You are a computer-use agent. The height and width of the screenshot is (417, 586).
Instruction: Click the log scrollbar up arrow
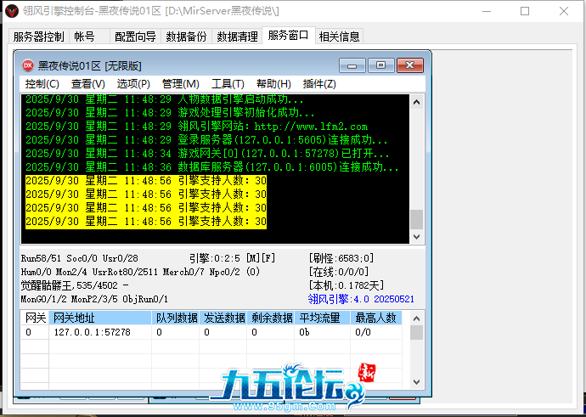(x=416, y=102)
